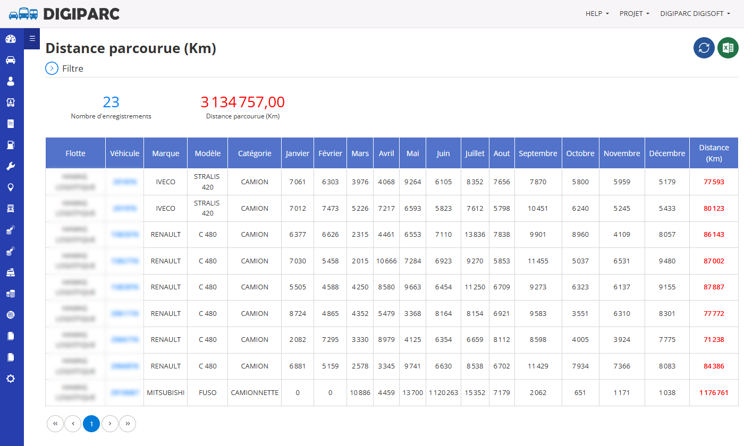This screenshot has height=446, width=744.
Task: Click the Flotte column header
Action: click(75, 153)
